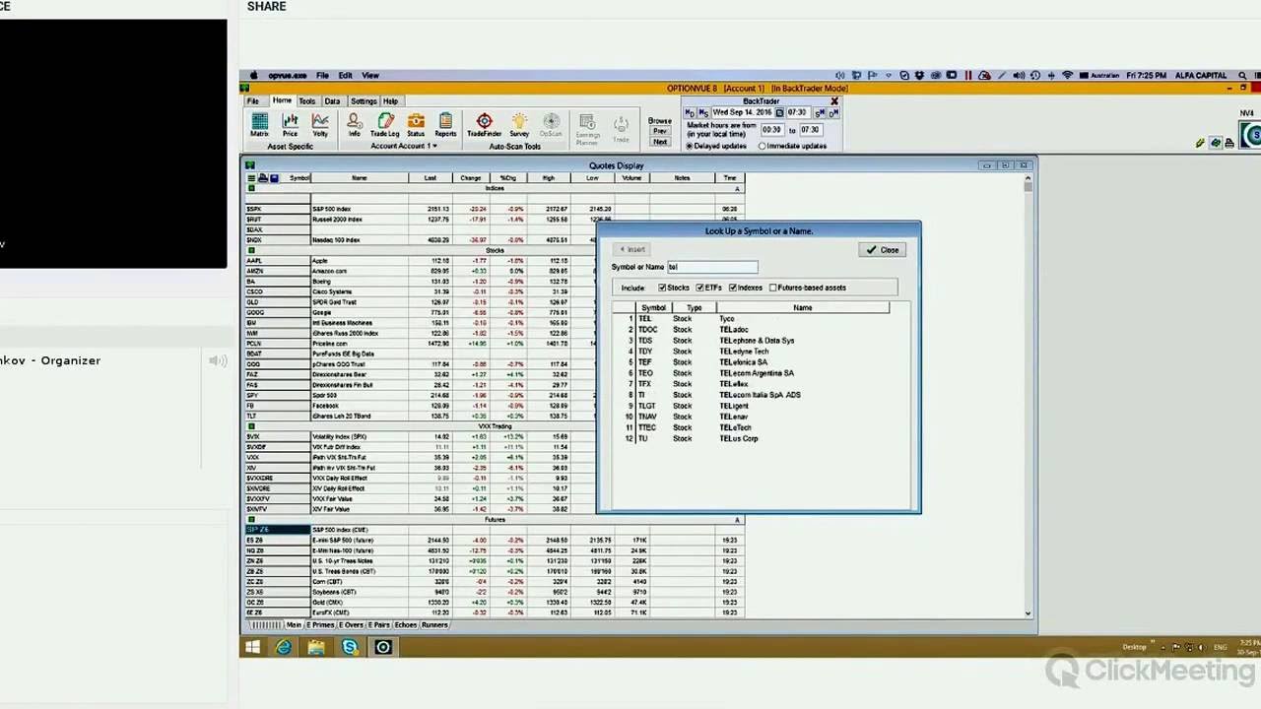Image resolution: width=1261 pixels, height=709 pixels.
Task: Click the market hours end time field
Action: pos(810,130)
